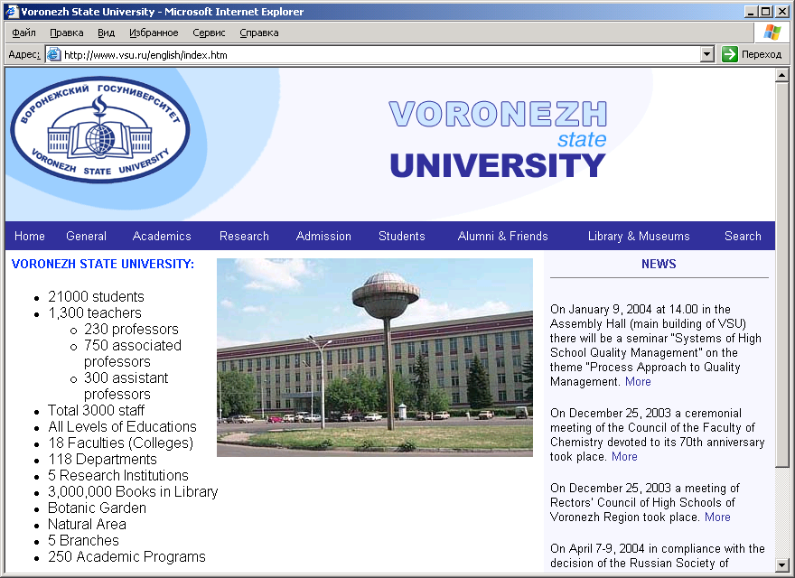Click the '21000 students' list item
Viewport: 795px width, 578px height.
click(x=97, y=296)
